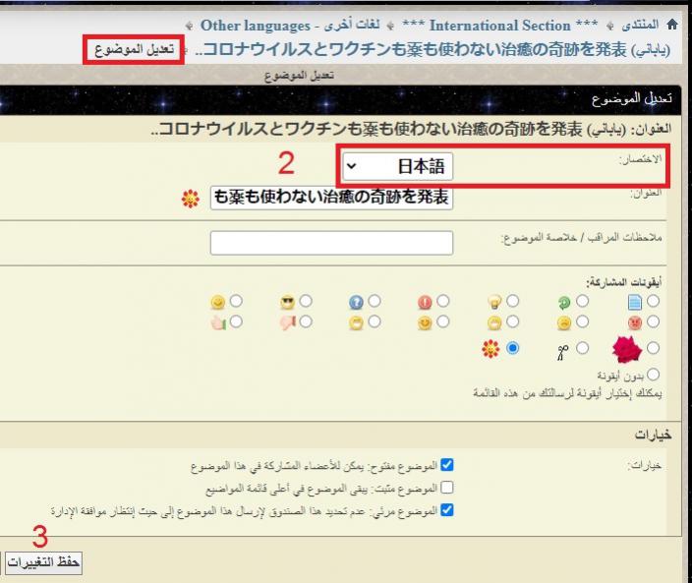Select the 'بدون أيقونة' no-icon radio button
Image resolution: width=692 pixels, height=583 pixels.
653,375
